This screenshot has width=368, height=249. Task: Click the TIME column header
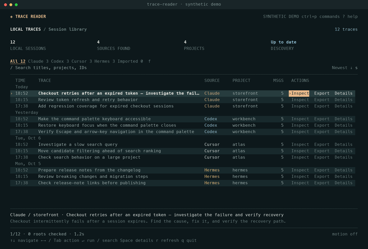20,81
